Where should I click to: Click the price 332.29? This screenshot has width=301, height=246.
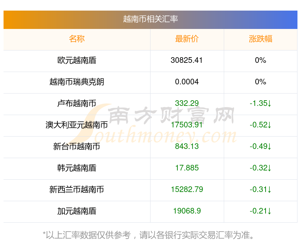(187, 103)
